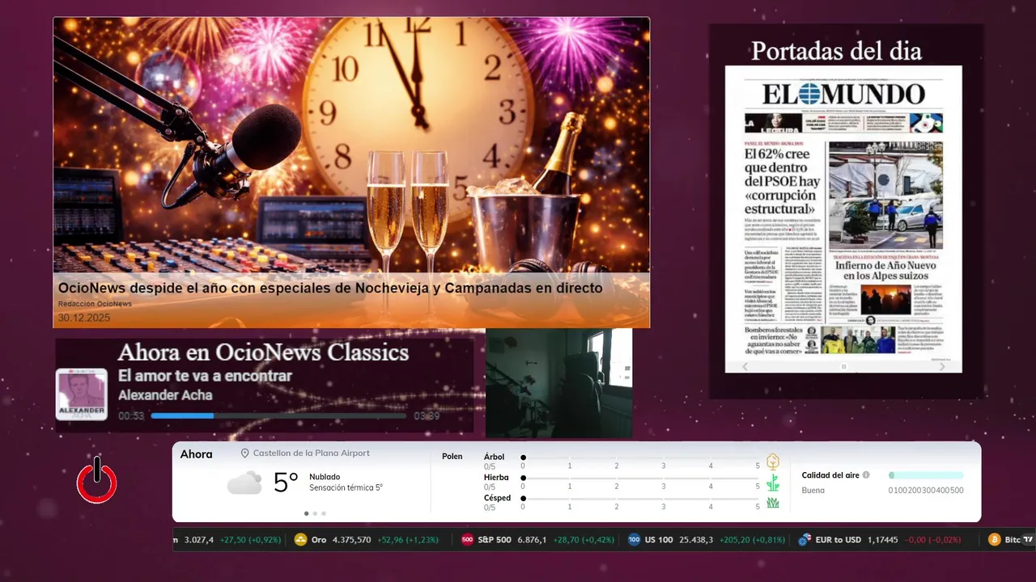Click the EUR to USD flag icon

point(805,540)
